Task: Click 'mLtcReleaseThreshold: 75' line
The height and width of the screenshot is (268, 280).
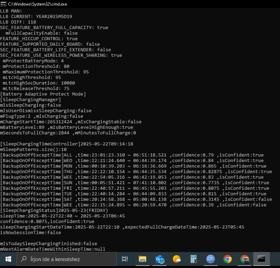Action: click(x=36, y=88)
